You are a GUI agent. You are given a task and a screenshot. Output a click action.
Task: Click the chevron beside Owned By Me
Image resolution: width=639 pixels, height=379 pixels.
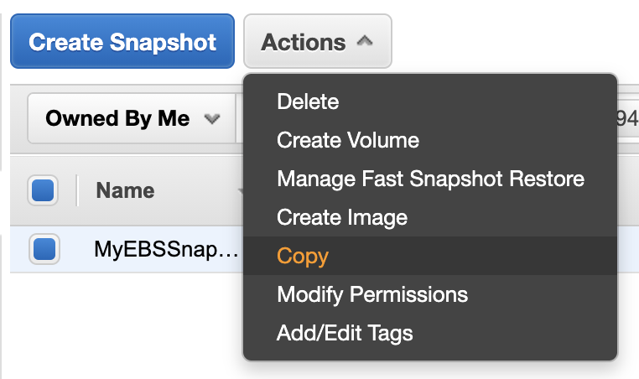212,119
